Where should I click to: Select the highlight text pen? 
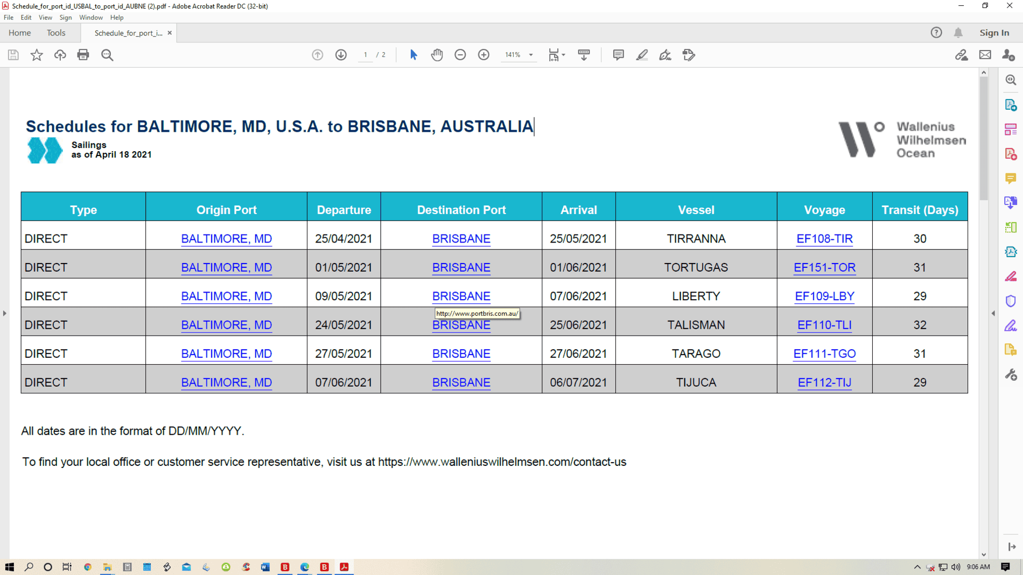click(x=642, y=55)
